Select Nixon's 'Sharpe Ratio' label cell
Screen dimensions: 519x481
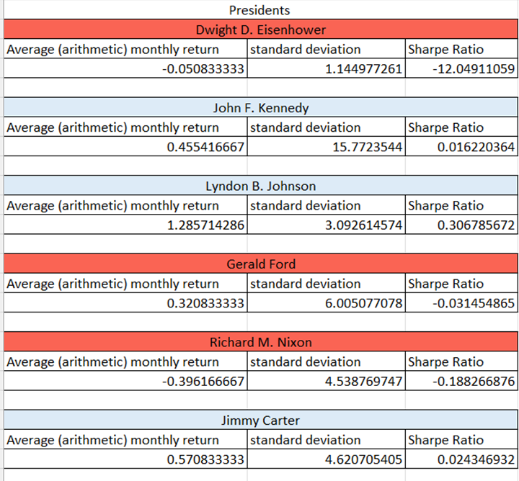(461, 361)
